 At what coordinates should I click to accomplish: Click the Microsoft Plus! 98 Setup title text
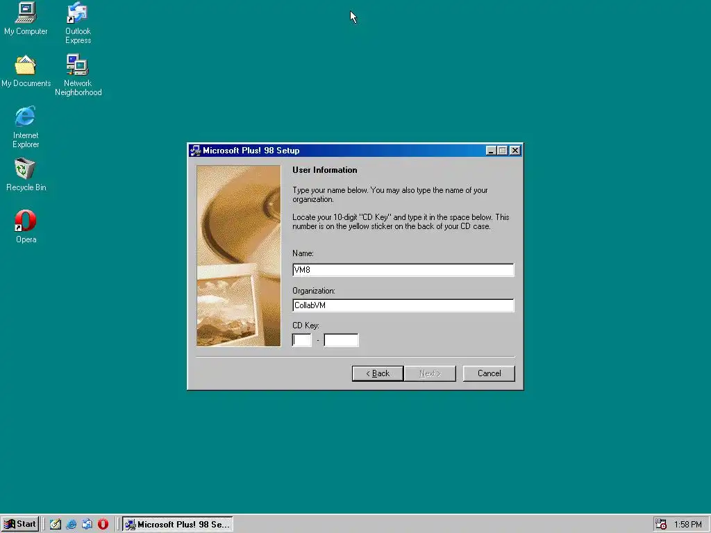point(251,151)
